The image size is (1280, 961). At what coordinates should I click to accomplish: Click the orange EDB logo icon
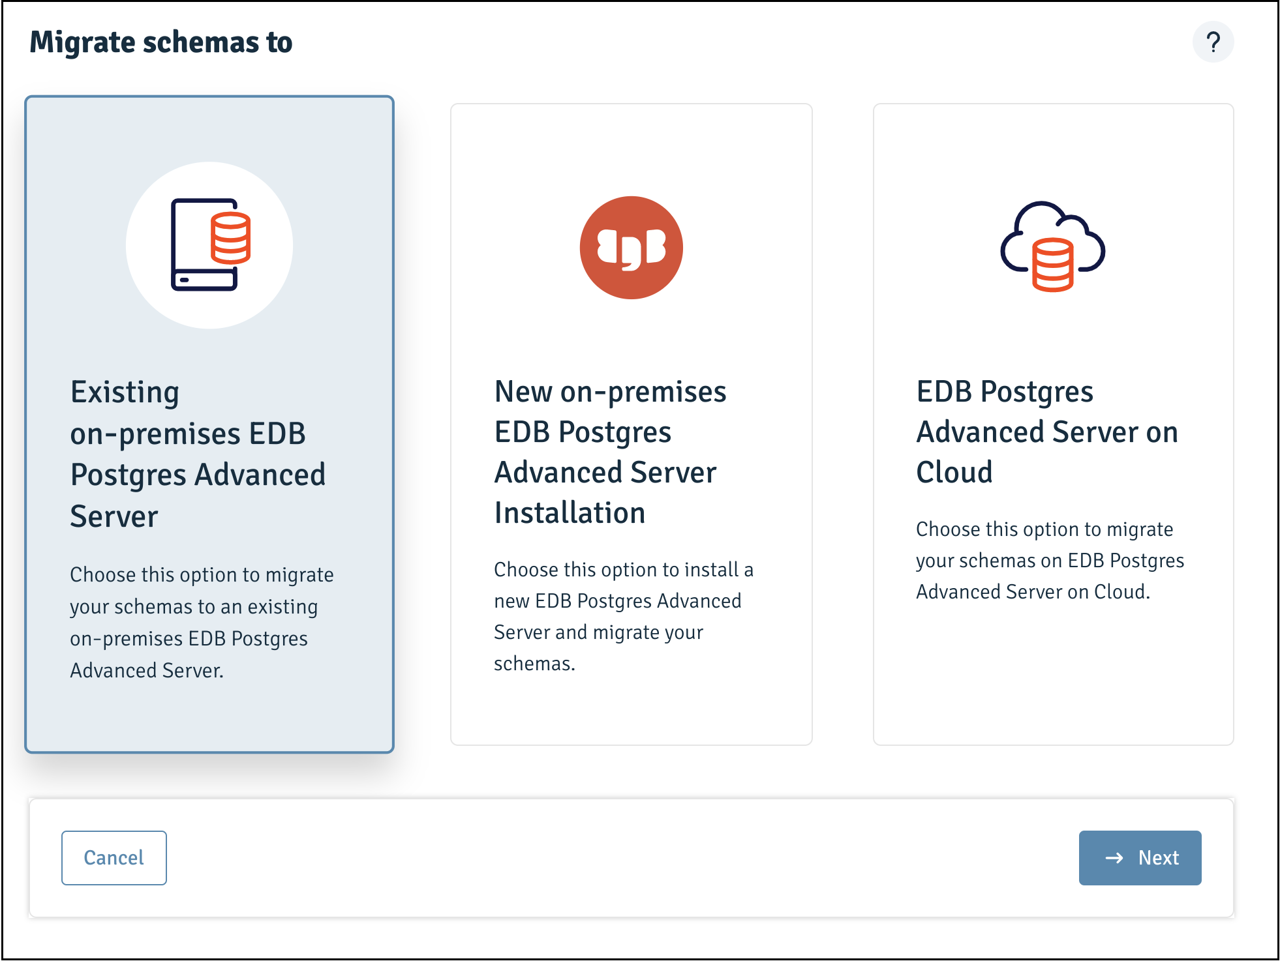click(x=632, y=248)
